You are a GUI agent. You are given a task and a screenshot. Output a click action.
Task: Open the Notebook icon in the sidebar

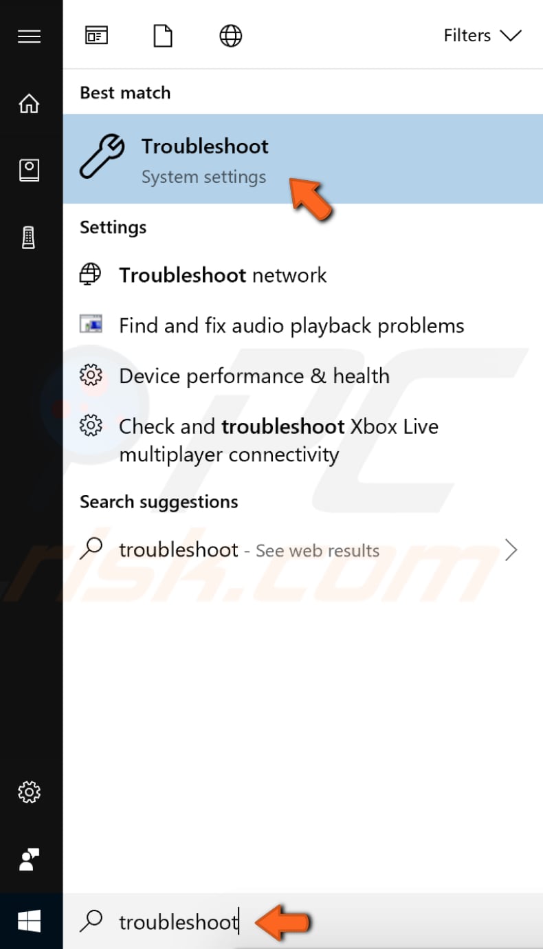pyautogui.click(x=30, y=169)
